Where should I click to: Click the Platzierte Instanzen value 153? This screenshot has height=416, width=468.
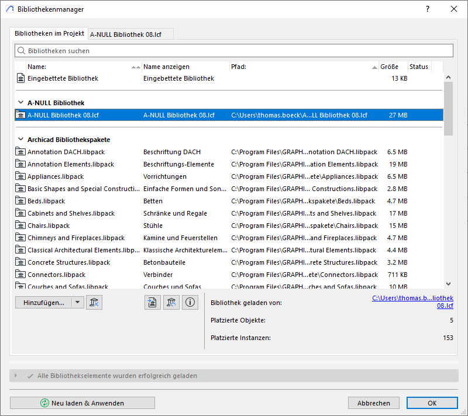(x=448, y=338)
